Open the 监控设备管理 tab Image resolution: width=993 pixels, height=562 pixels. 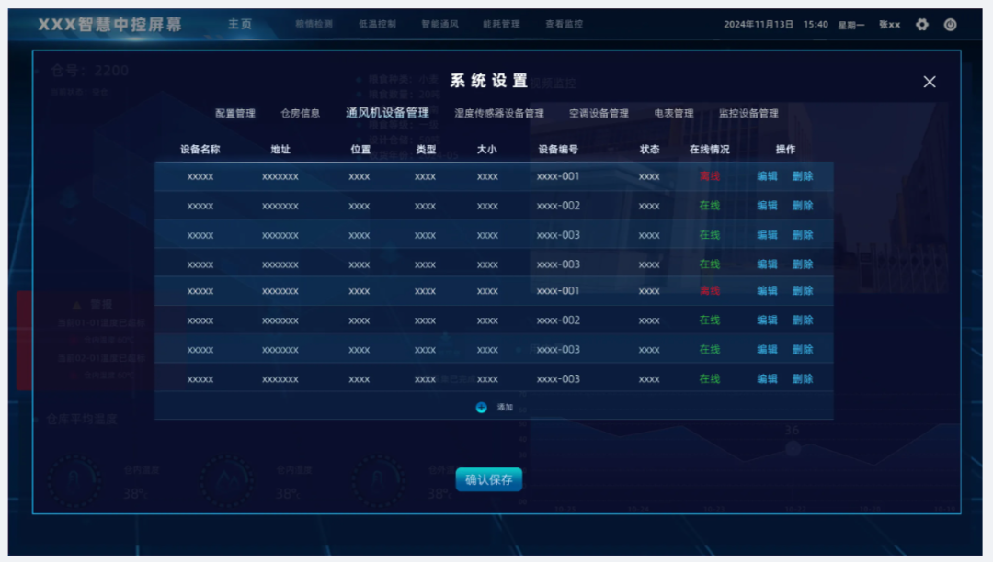pos(747,113)
